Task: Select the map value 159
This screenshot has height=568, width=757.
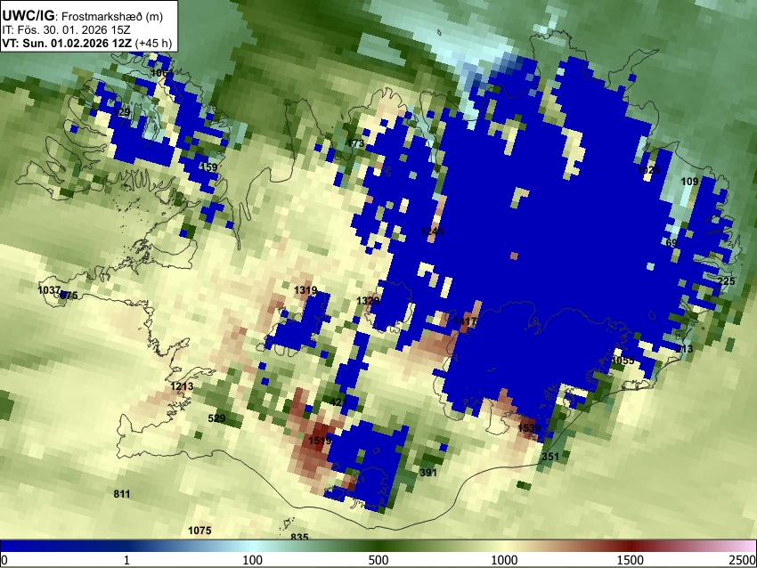Action: coord(208,167)
